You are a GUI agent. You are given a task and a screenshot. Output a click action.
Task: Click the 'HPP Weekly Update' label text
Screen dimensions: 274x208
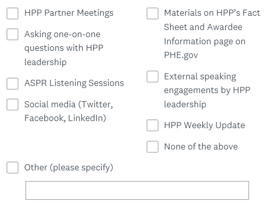pyautogui.click(x=204, y=126)
